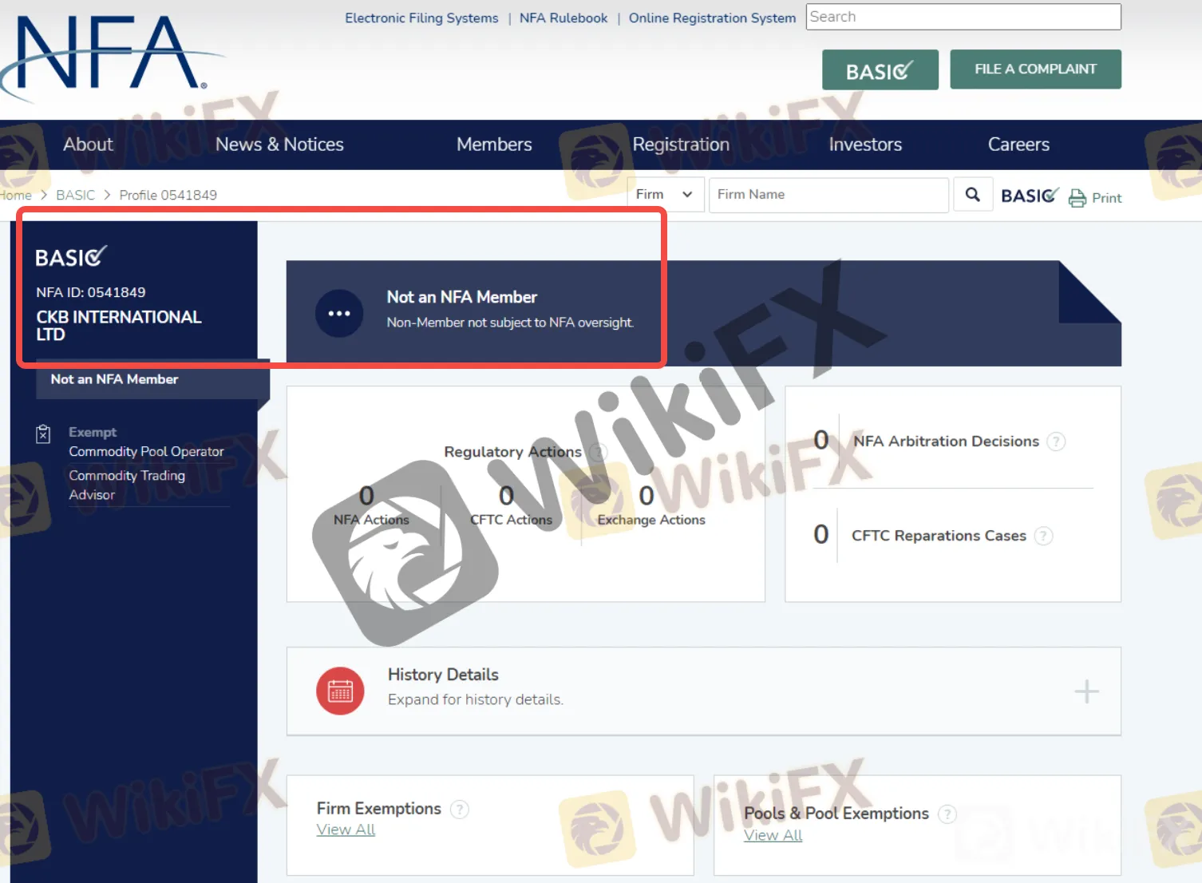Screen dimensions: 1202x883
Task: Click the BASIC logo in the sidebar
Action: click(71, 256)
